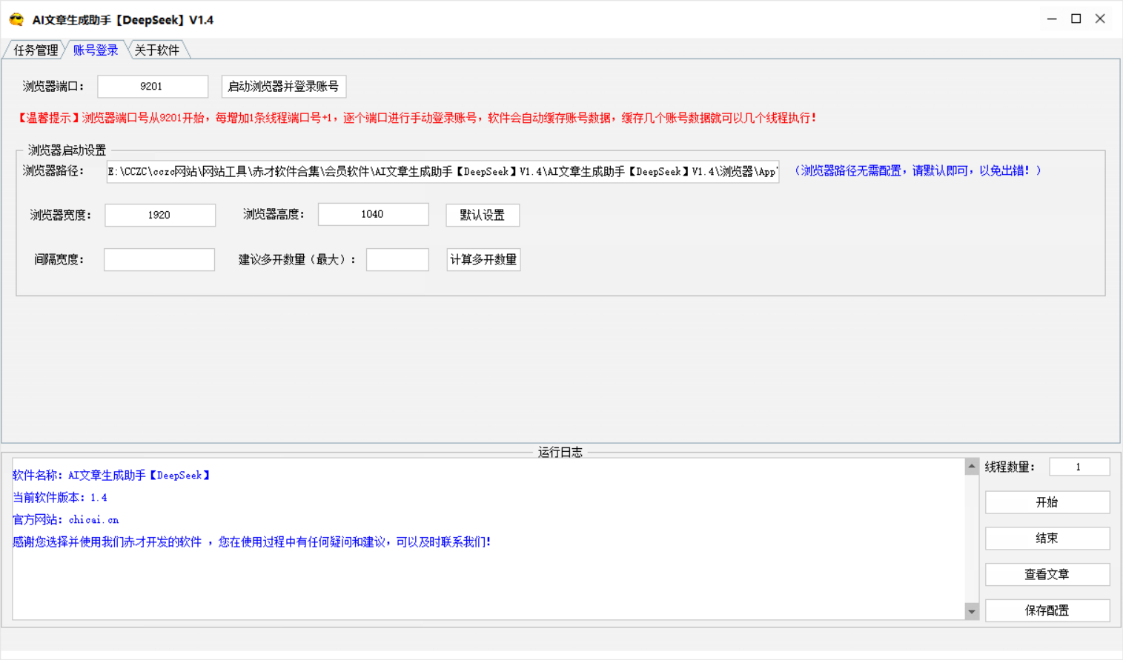Click the 运行日志 section label
Screen dimensions: 1123x660
click(560, 452)
